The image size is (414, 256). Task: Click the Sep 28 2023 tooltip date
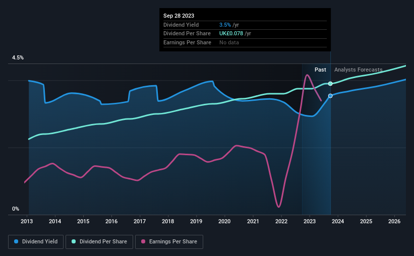tap(179, 16)
